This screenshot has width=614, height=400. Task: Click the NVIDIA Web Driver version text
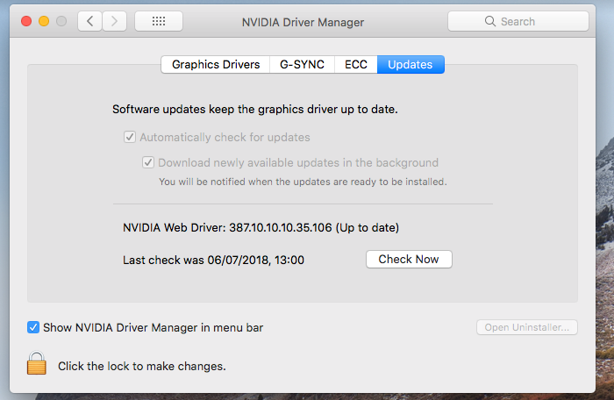[261, 227]
